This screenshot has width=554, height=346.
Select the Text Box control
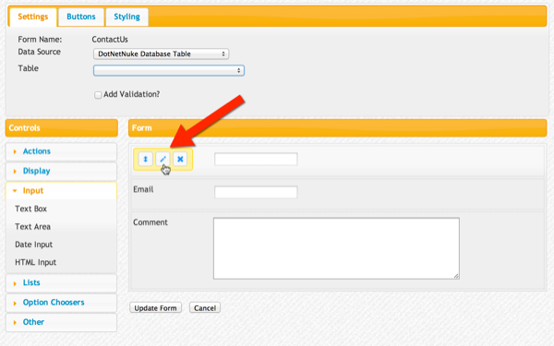(30, 209)
